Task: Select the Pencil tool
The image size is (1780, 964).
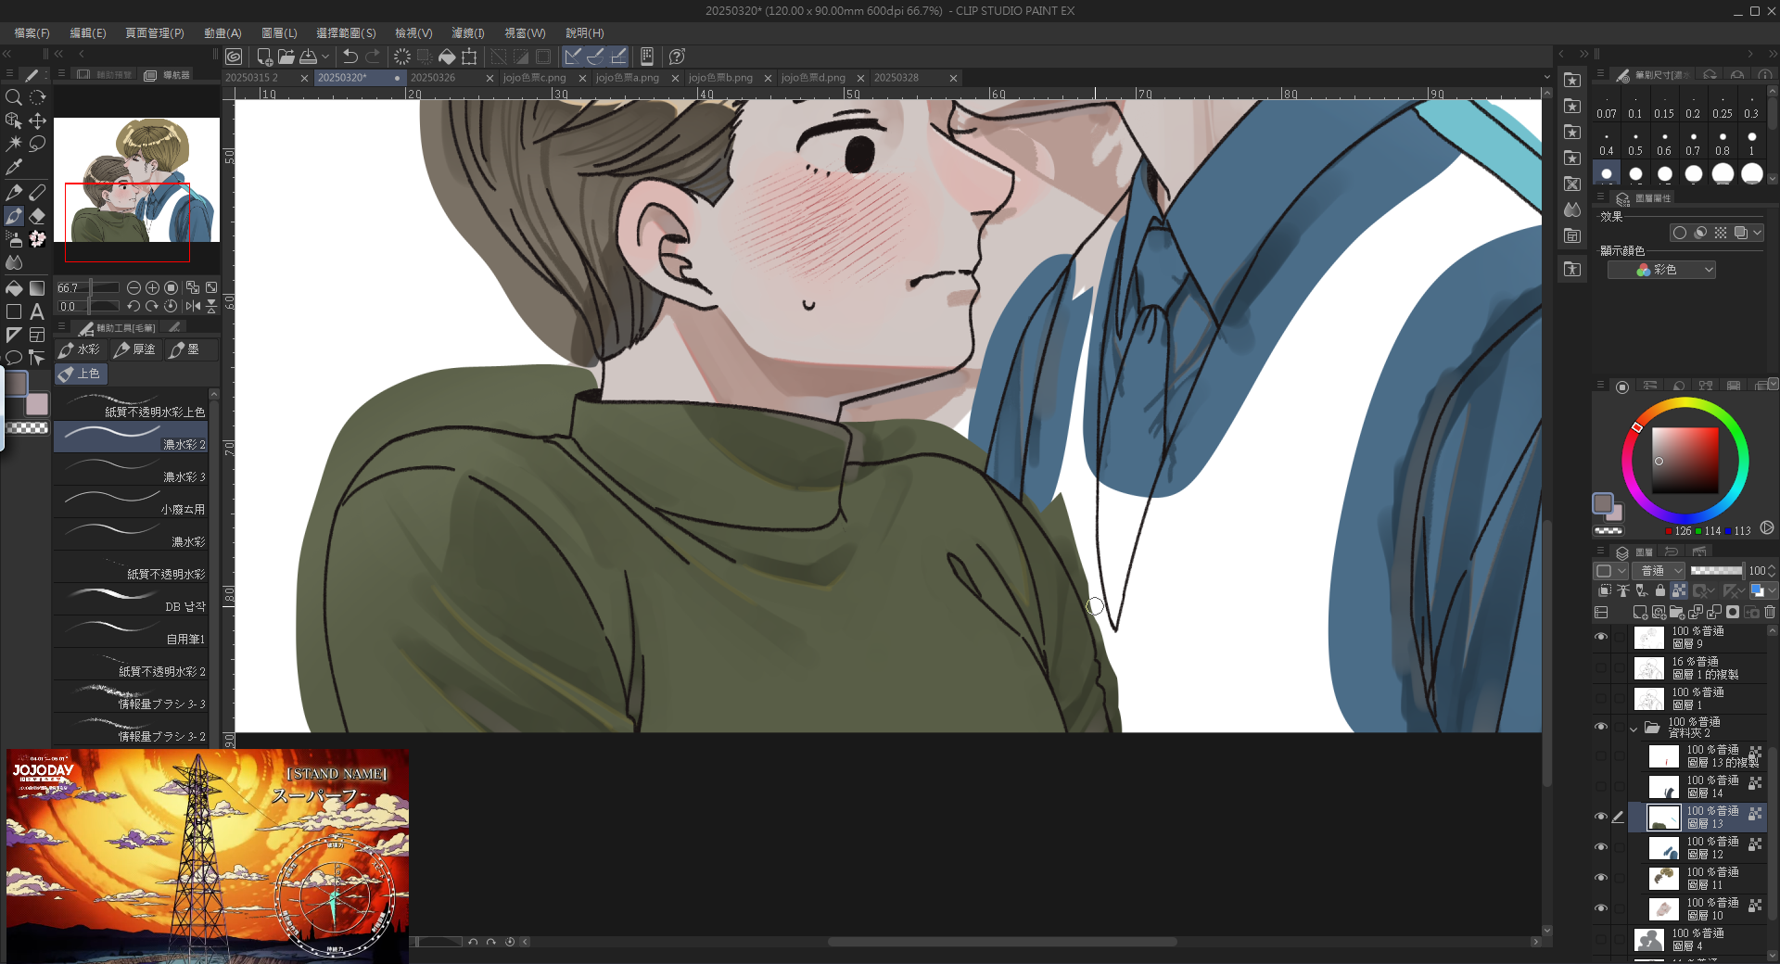Action: pos(37,193)
